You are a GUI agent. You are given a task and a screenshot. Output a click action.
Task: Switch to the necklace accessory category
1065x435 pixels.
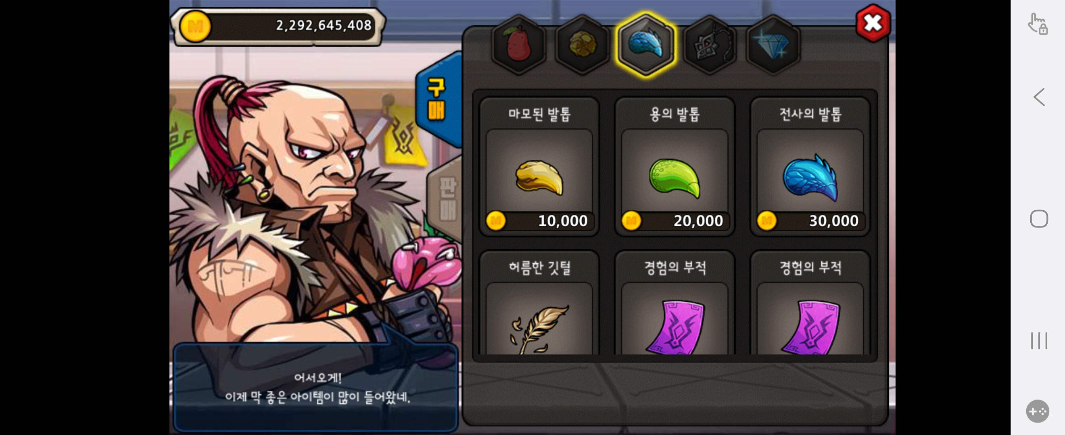coord(710,45)
